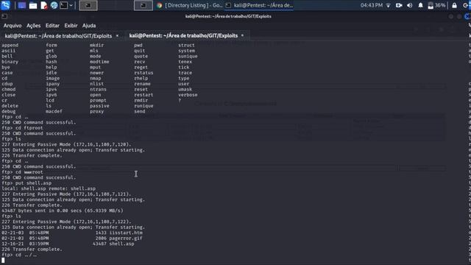
Task: Click the 'ftp> cd ../..' prompt line
Action: click(19, 255)
